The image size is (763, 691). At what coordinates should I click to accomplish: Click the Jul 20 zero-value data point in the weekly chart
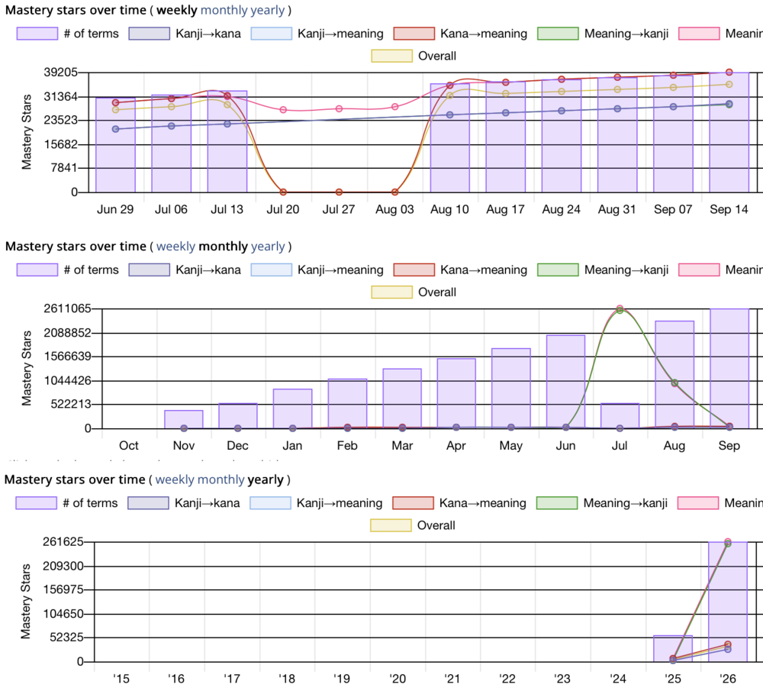283,192
